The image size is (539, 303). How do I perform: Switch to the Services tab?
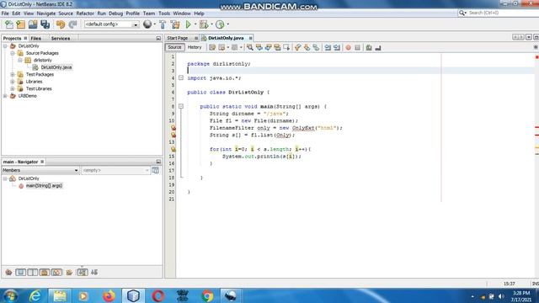point(61,39)
